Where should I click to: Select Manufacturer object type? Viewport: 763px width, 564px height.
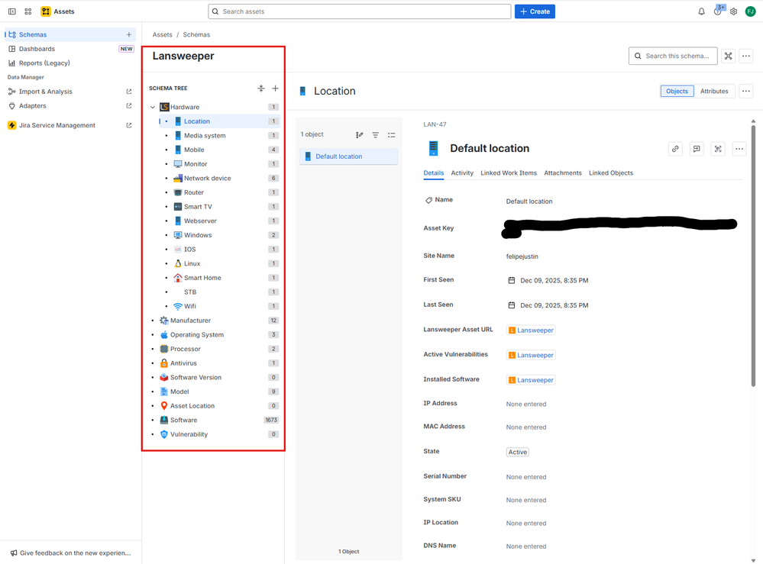tap(190, 321)
